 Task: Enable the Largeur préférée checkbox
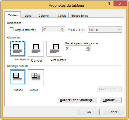(x=11, y=29)
